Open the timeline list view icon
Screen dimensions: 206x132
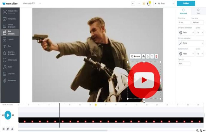pos(3,129)
